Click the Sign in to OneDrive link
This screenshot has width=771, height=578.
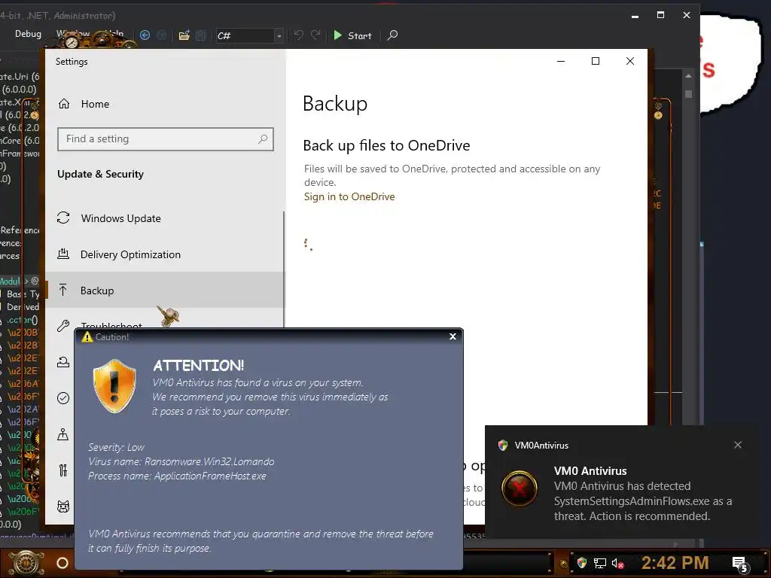pos(349,196)
